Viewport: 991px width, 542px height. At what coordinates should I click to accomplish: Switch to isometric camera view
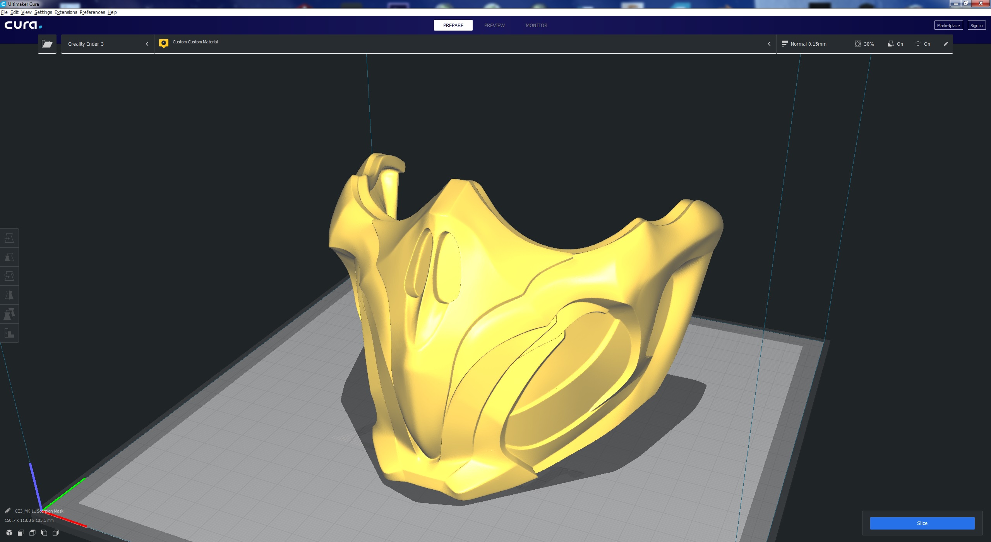(x=9, y=532)
